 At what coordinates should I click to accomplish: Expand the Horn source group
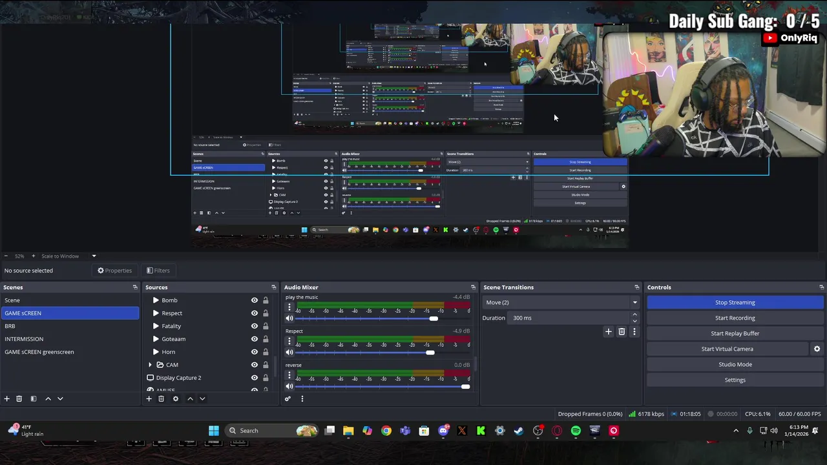[156, 352]
